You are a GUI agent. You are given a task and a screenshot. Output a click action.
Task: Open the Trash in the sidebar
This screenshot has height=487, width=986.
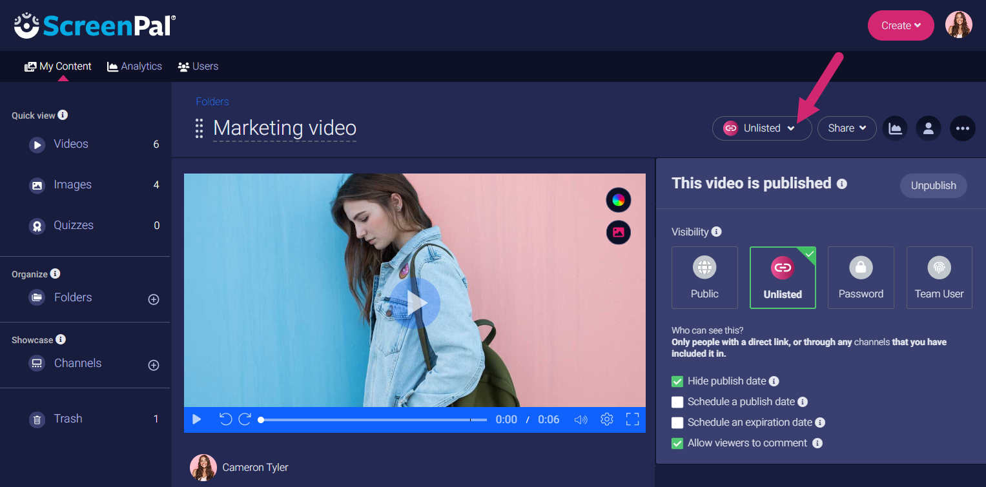(68, 419)
